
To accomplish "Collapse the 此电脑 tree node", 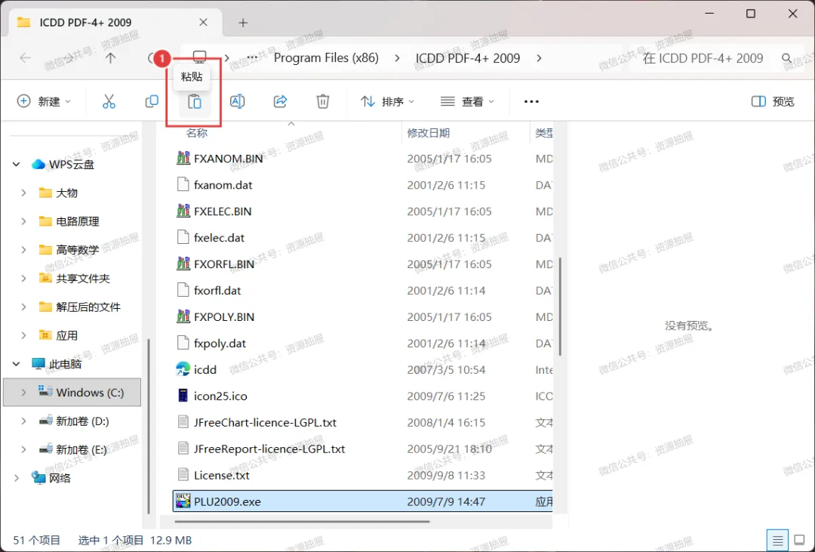I will [x=16, y=364].
